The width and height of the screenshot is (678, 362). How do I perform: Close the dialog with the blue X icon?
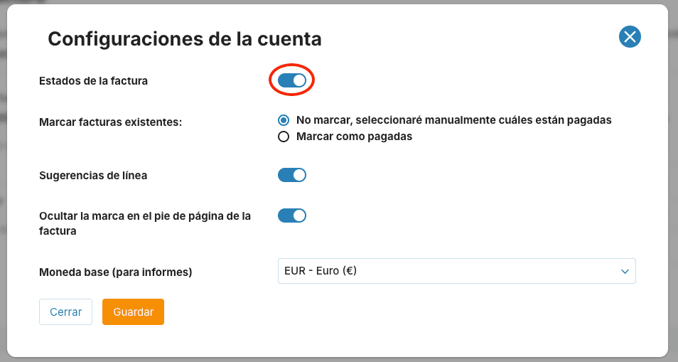(630, 37)
